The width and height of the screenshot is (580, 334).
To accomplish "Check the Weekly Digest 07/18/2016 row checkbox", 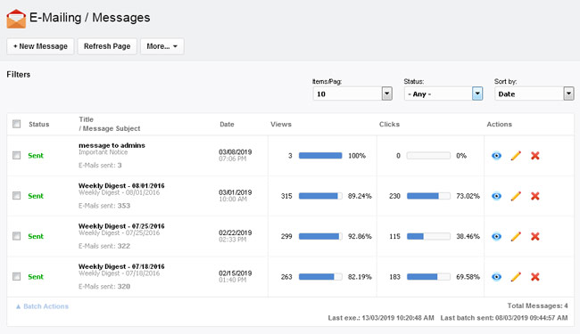I will 17,276.
